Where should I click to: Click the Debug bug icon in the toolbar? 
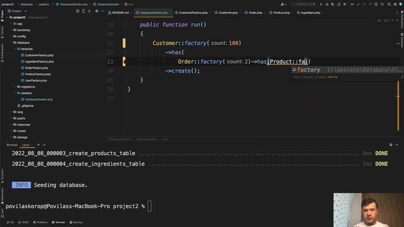327,4
